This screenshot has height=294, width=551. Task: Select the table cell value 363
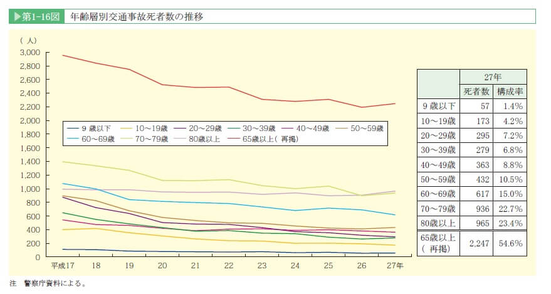[483, 165]
